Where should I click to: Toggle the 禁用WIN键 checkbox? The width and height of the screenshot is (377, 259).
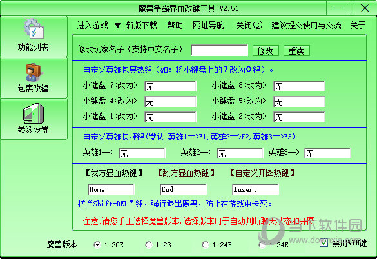(324, 243)
